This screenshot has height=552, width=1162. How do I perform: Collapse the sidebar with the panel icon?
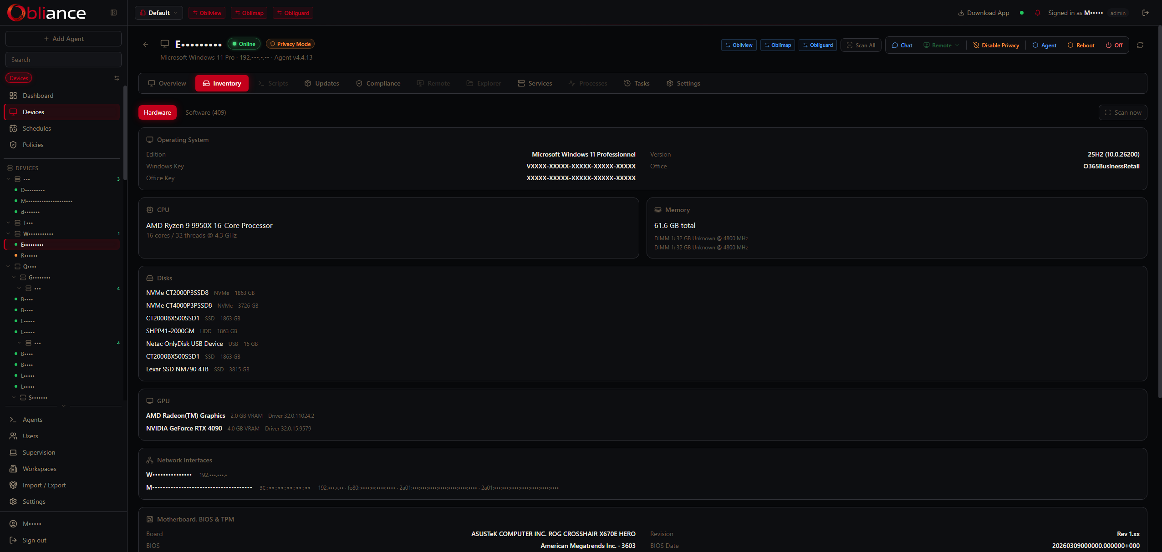[x=113, y=12]
